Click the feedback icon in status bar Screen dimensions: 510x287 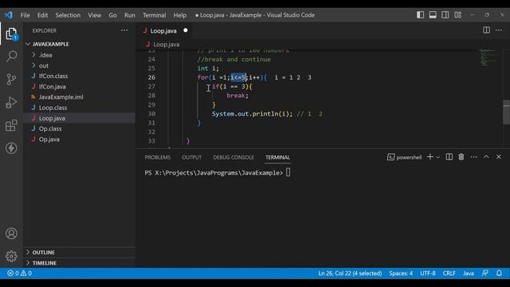pos(485,273)
